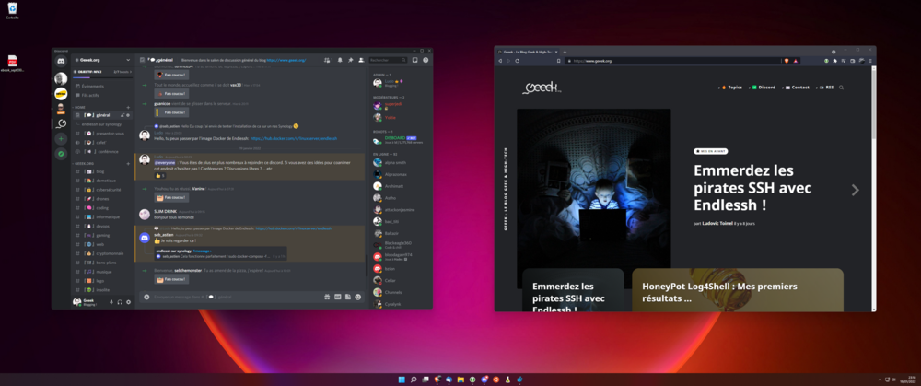Open emoji picker in Discord message box
This screenshot has width=921, height=386.
click(x=357, y=298)
